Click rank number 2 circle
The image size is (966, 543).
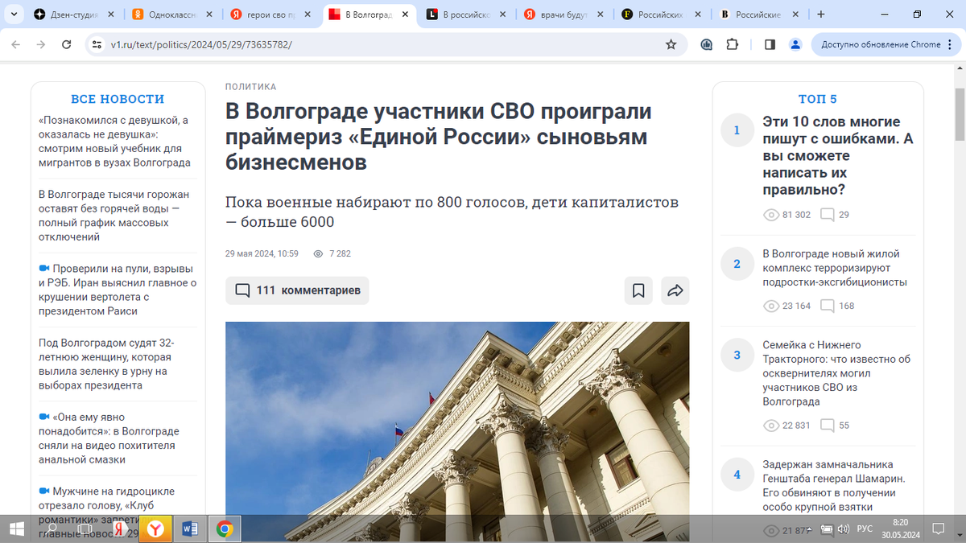(x=737, y=264)
